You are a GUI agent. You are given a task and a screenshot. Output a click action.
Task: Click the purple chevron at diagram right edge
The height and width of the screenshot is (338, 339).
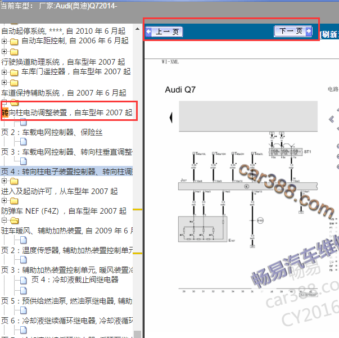click(x=331, y=119)
